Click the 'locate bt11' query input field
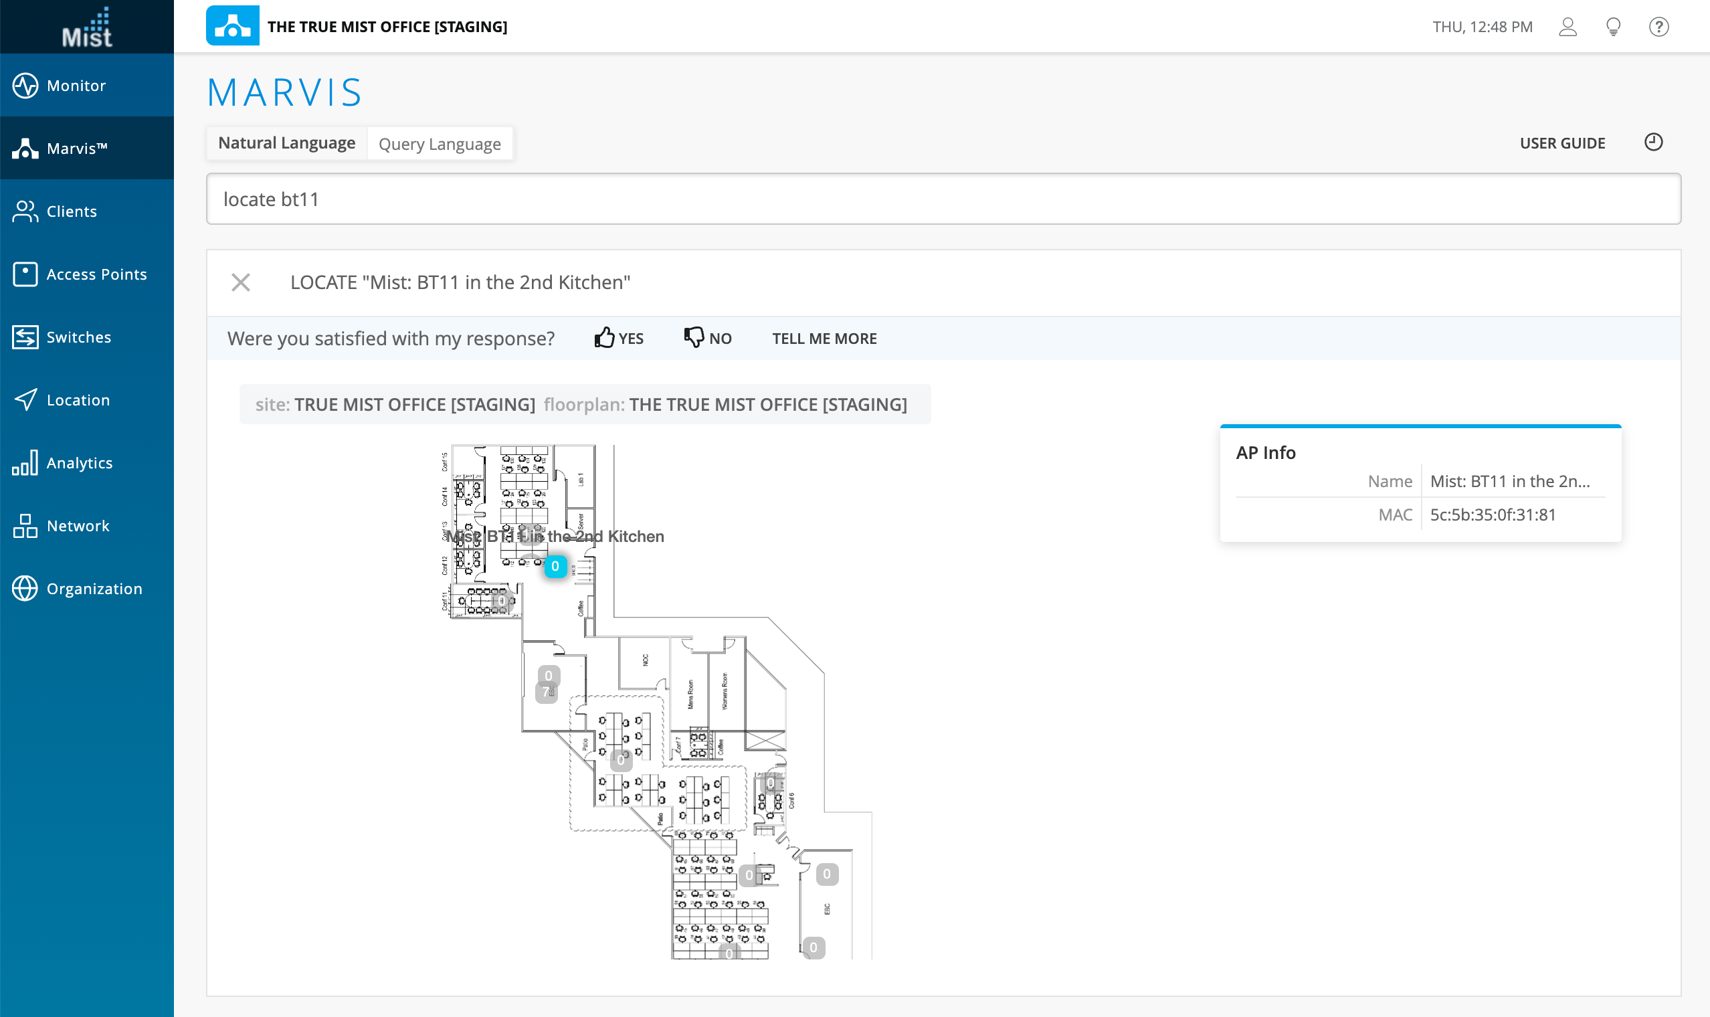This screenshot has width=1710, height=1017. [x=943, y=199]
